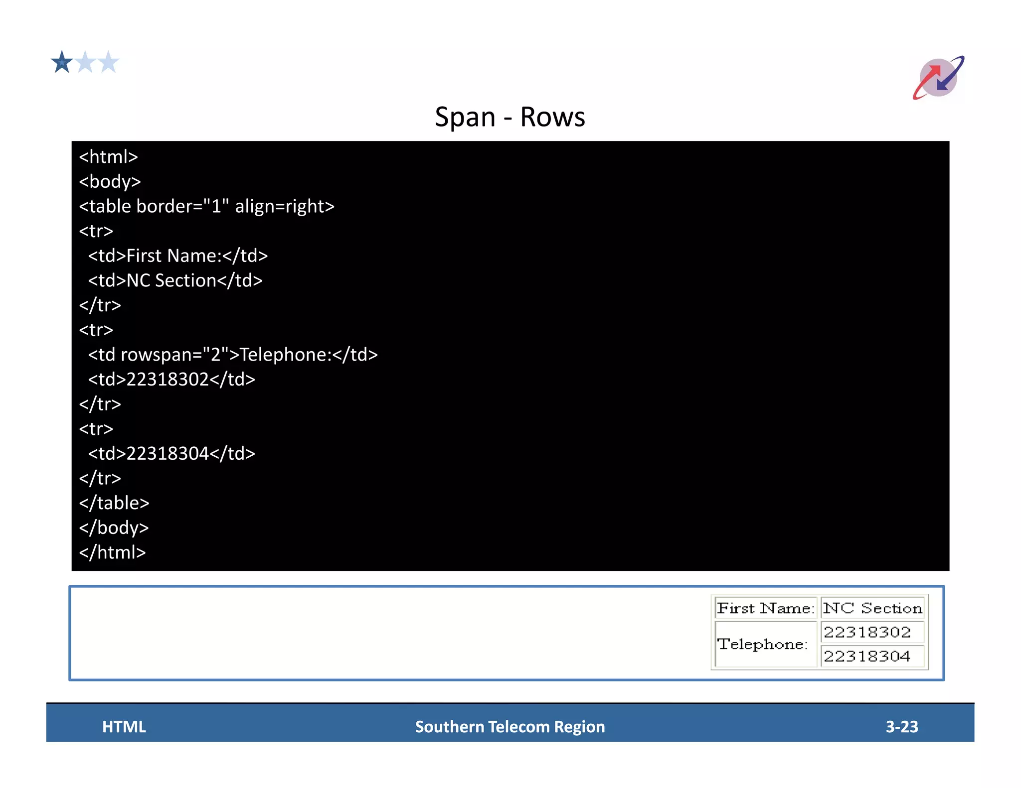Click the First Name table cell

point(765,608)
